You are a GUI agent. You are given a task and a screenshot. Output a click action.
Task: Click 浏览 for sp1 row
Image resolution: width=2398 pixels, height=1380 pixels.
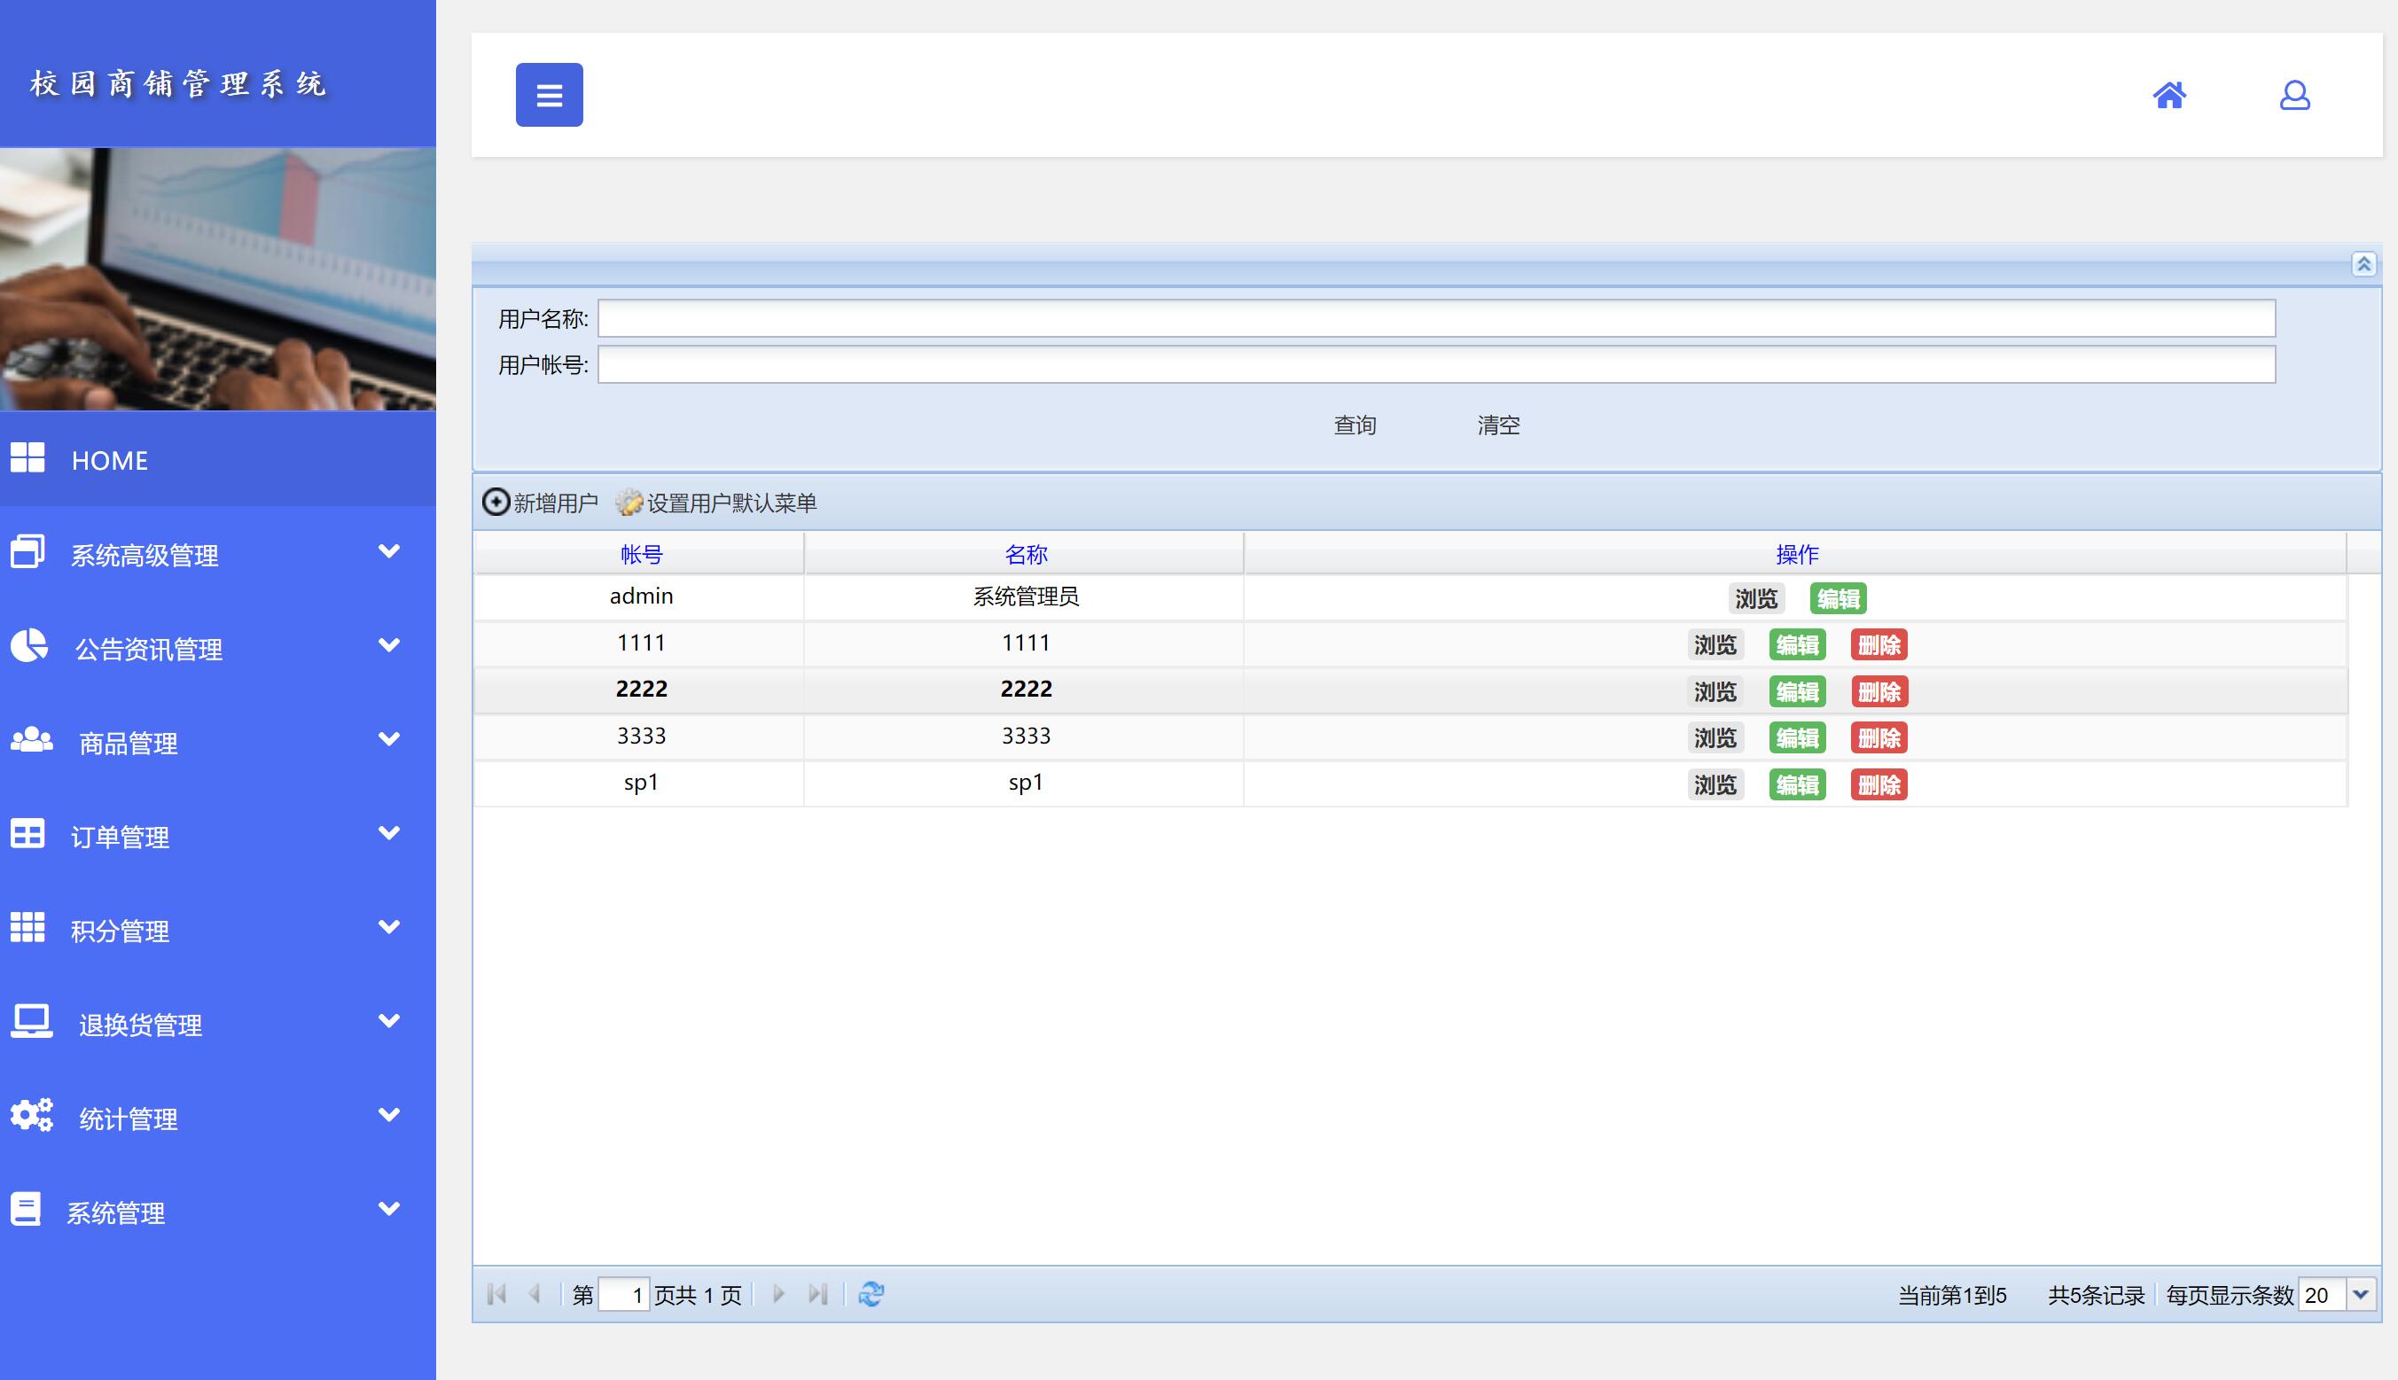(1715, 784)
